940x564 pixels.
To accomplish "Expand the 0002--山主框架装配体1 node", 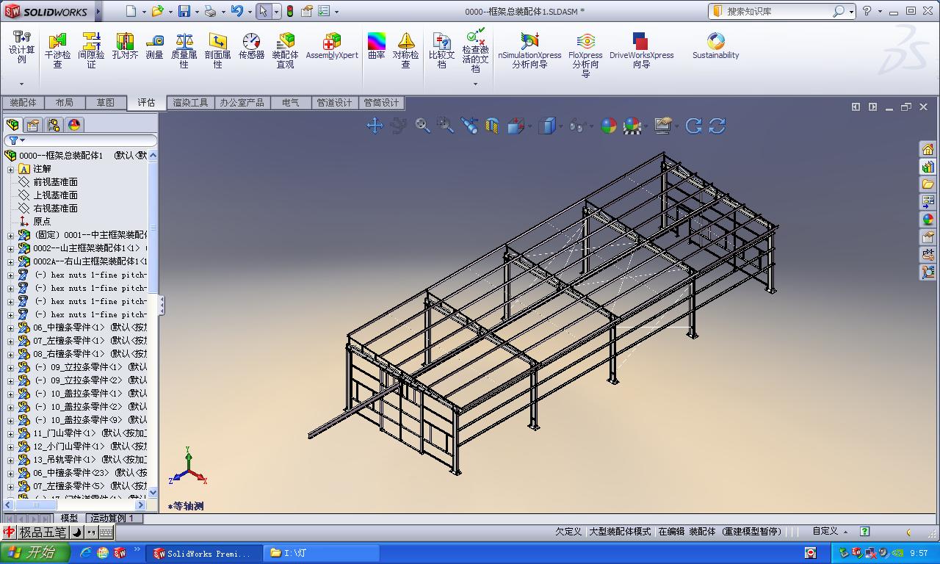I will (11, 248).
